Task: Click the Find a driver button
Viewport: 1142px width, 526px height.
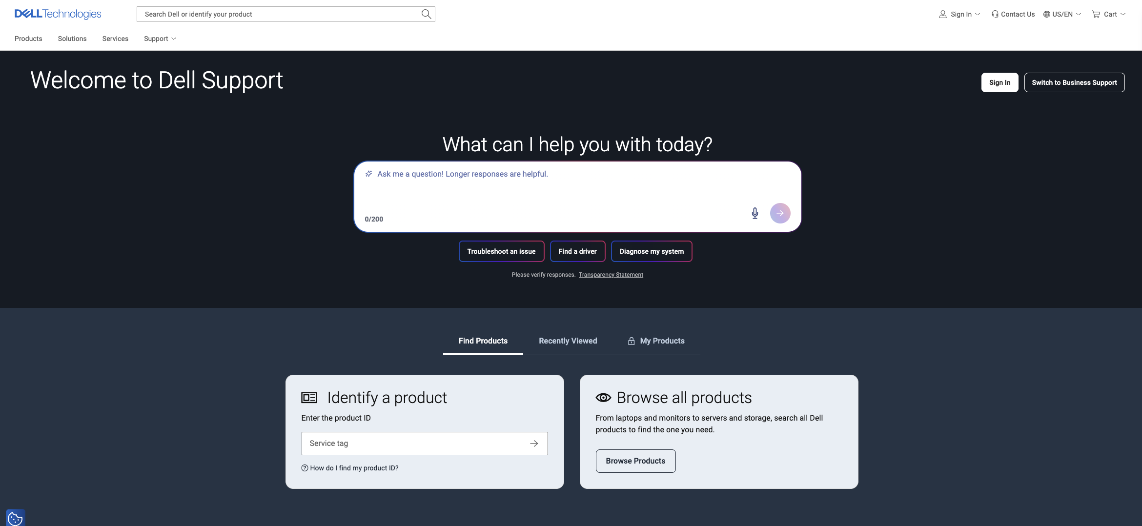Action: [577, 251]
